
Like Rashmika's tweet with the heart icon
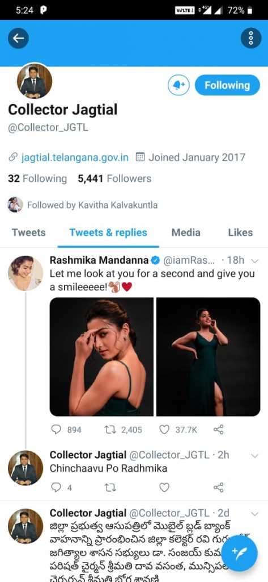164,430
